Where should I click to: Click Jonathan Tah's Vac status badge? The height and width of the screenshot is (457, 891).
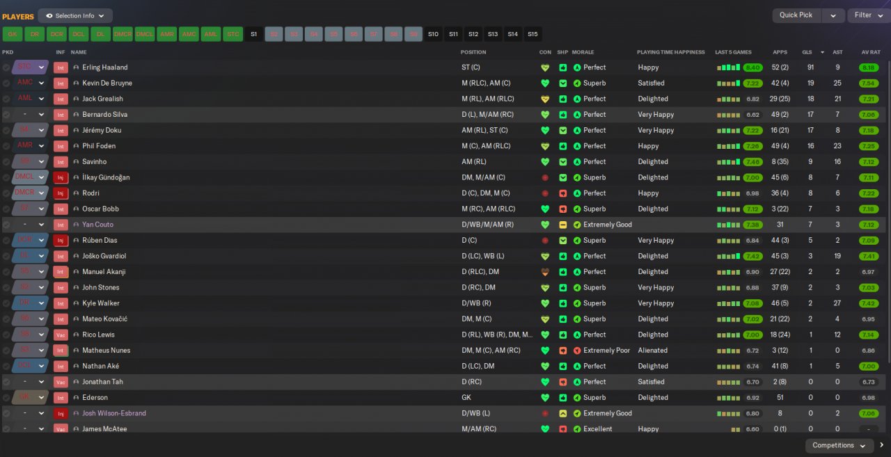coord(61,382)
